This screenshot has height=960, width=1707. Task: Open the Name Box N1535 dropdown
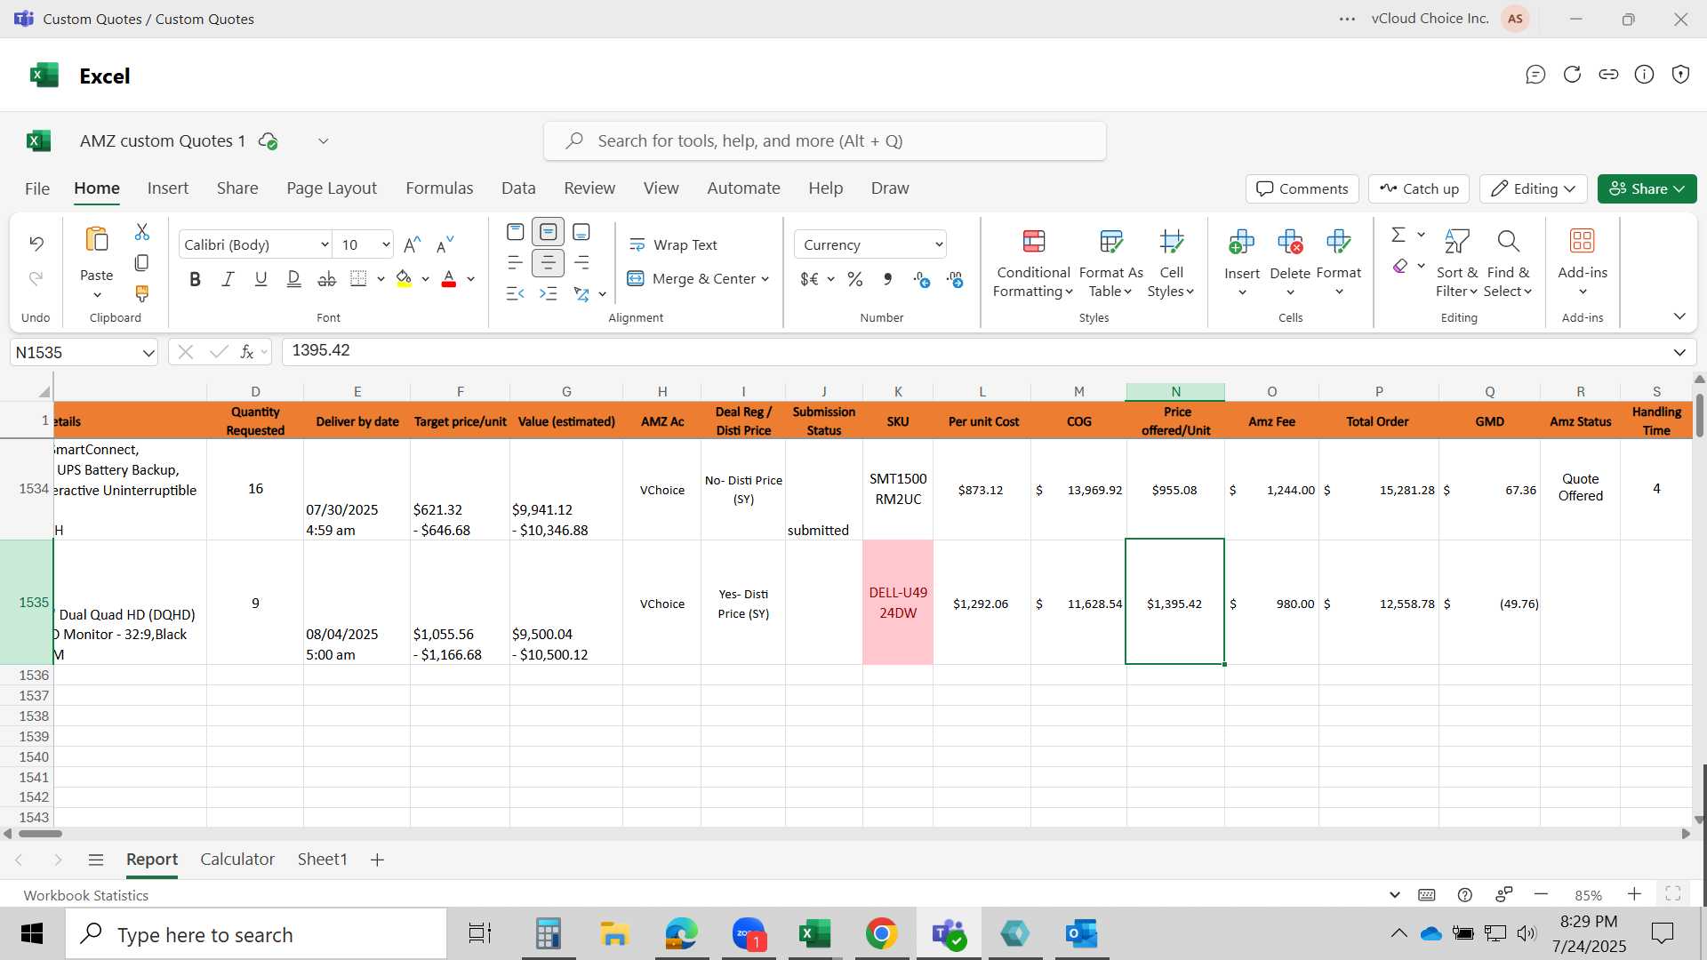(x=148, y=353)
